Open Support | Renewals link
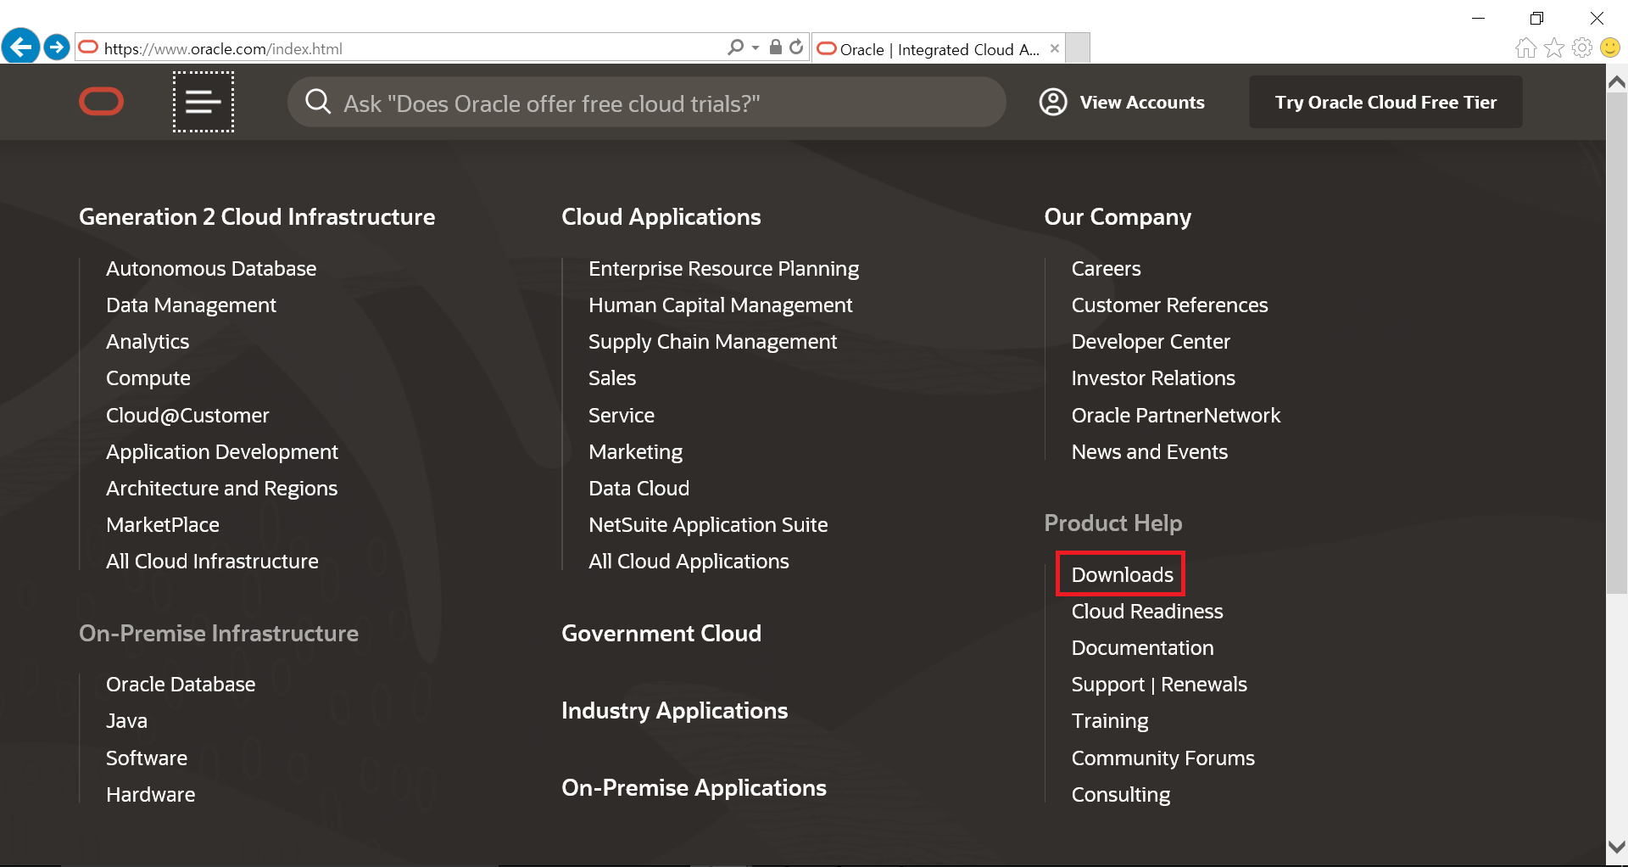 click(1159, 685)
